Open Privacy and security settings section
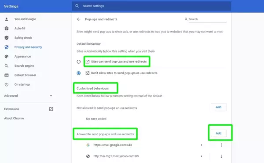This screenshot has width=264, height=163. pyautogui.click(x=28, y=47)
